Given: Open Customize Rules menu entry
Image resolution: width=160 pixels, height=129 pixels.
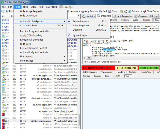Looking at the screenshot, I should [40, 26].
